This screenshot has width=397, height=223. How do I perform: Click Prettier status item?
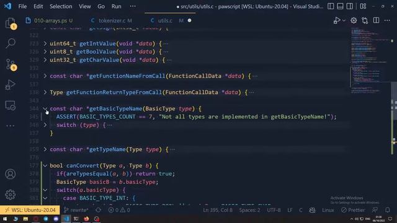(353, 210)
